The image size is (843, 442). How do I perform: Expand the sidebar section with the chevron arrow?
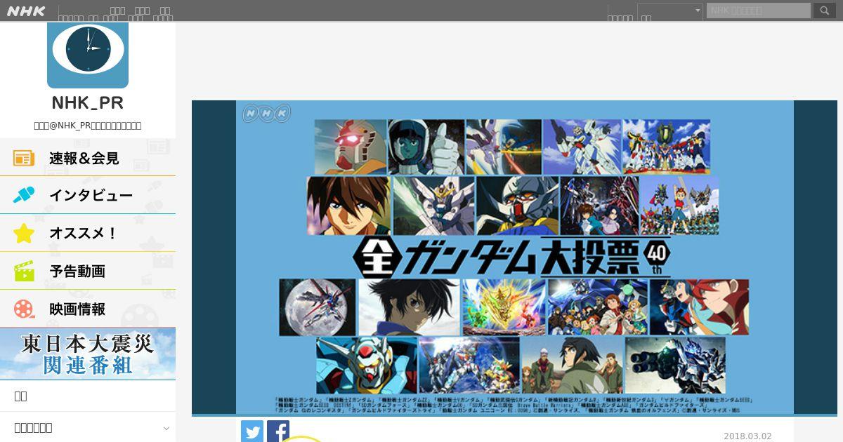coord(88,427)
